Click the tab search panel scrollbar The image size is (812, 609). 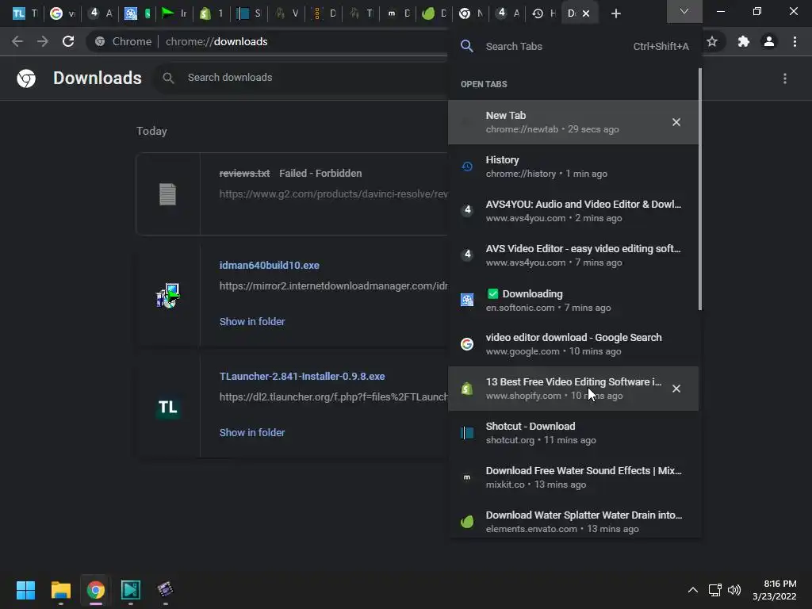click(x=700, y=189)
